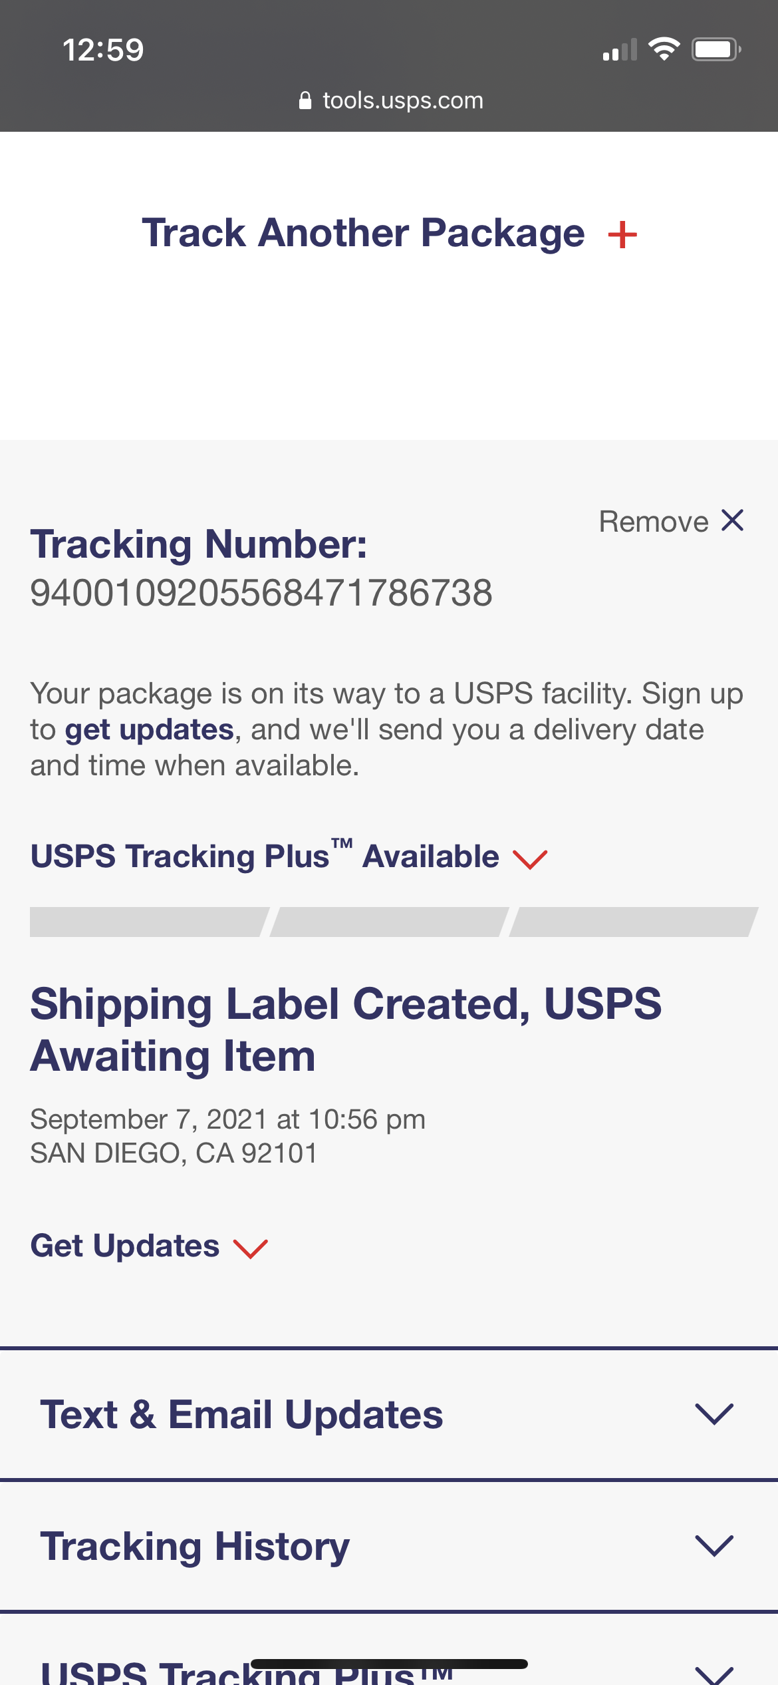Open Text & Email Updates chevron arrow

tap(714, 1413)
